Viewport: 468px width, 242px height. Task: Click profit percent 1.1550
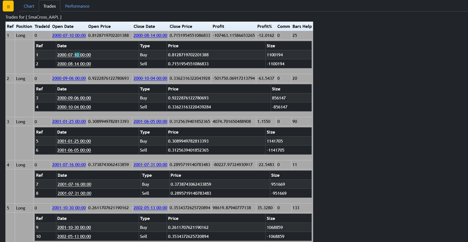[x=264, y=122]
